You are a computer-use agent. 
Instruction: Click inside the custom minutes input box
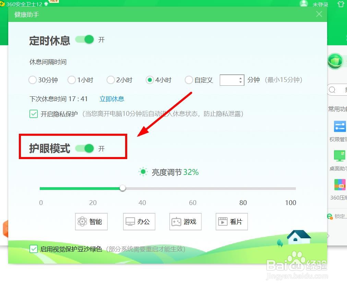click(x=228, y=80)
